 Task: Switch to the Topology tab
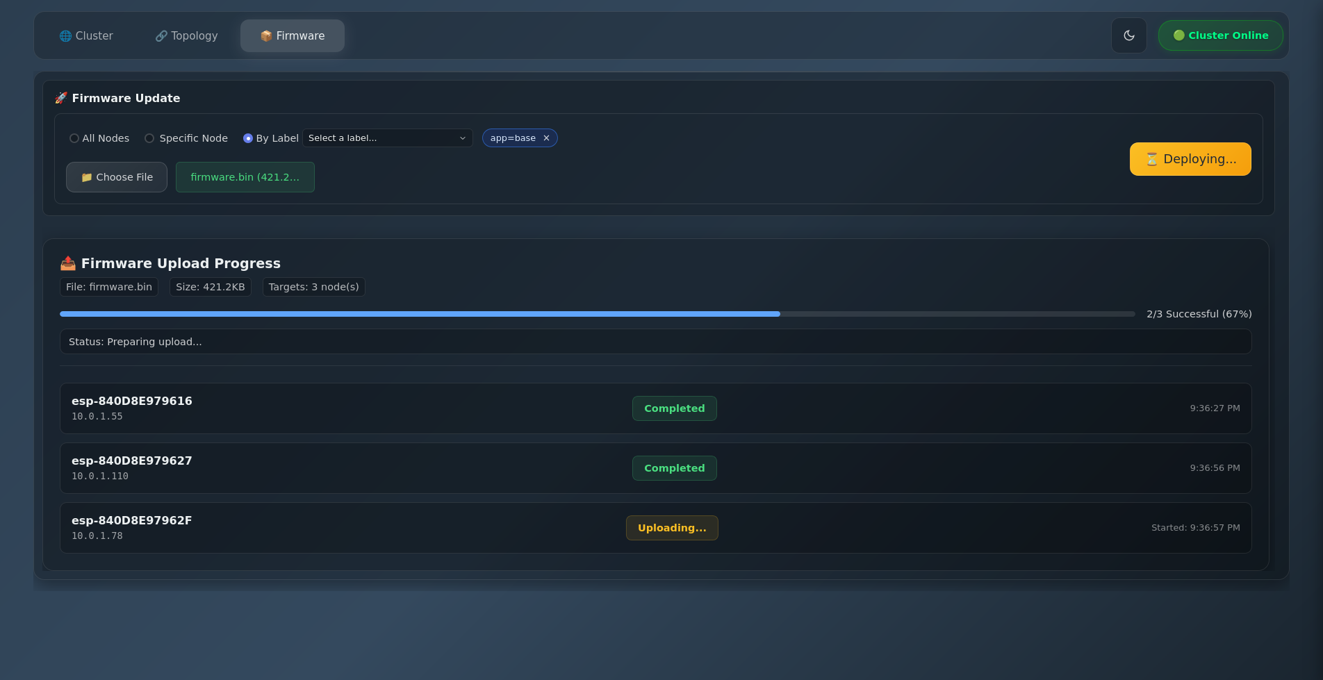click(186, 36)
